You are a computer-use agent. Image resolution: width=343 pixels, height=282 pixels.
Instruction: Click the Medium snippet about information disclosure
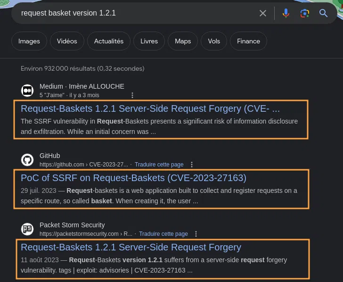coord(159,126)
